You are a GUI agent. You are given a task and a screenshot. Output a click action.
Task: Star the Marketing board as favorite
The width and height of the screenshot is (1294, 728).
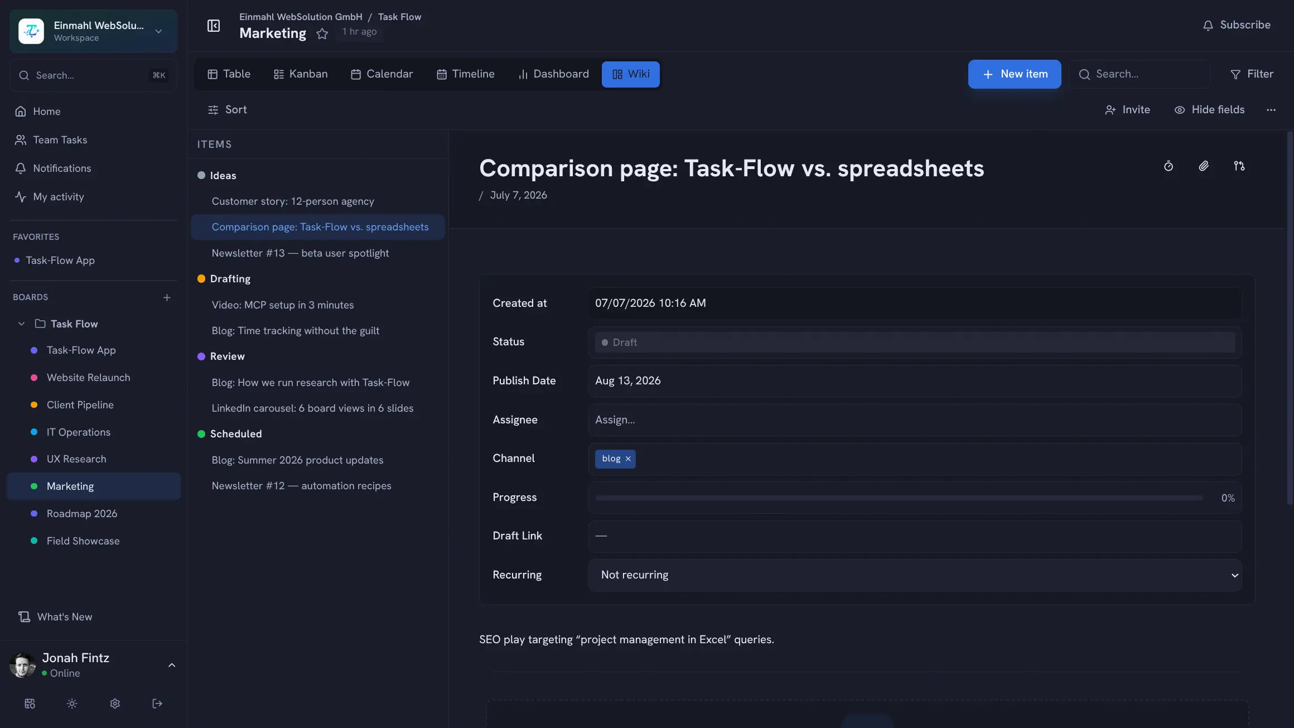(322, 34)
